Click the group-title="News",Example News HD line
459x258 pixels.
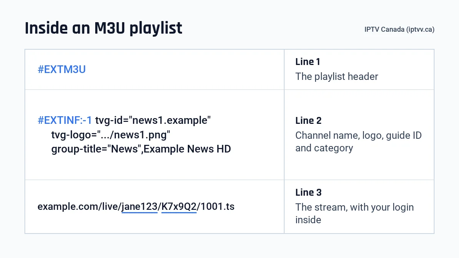pyautogui.click(x=141, y=149)
